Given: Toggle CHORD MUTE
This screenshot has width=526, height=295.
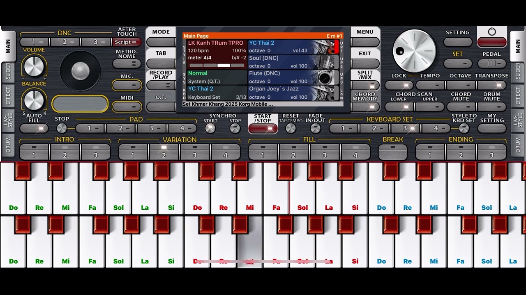Looking at the screenshot, I should (461, 107).
